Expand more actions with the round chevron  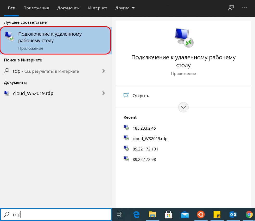183,107
